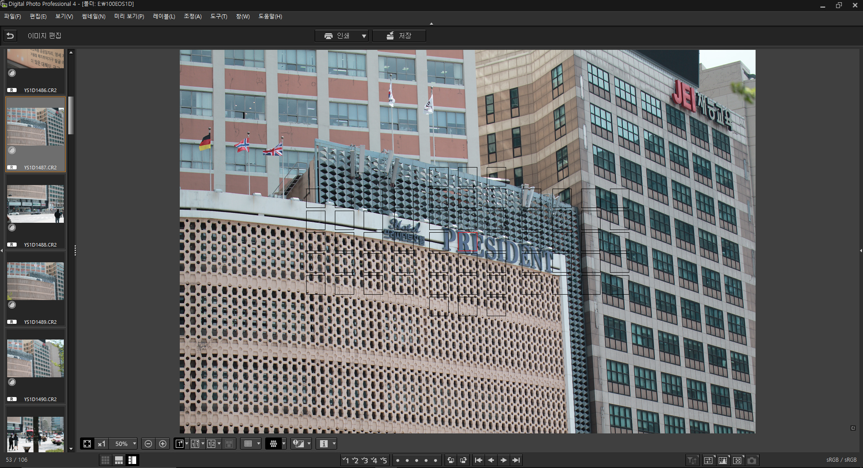This screenshot has width=863, height=468.
Task: Rotate the image left
Action: (x=451, y=460)
